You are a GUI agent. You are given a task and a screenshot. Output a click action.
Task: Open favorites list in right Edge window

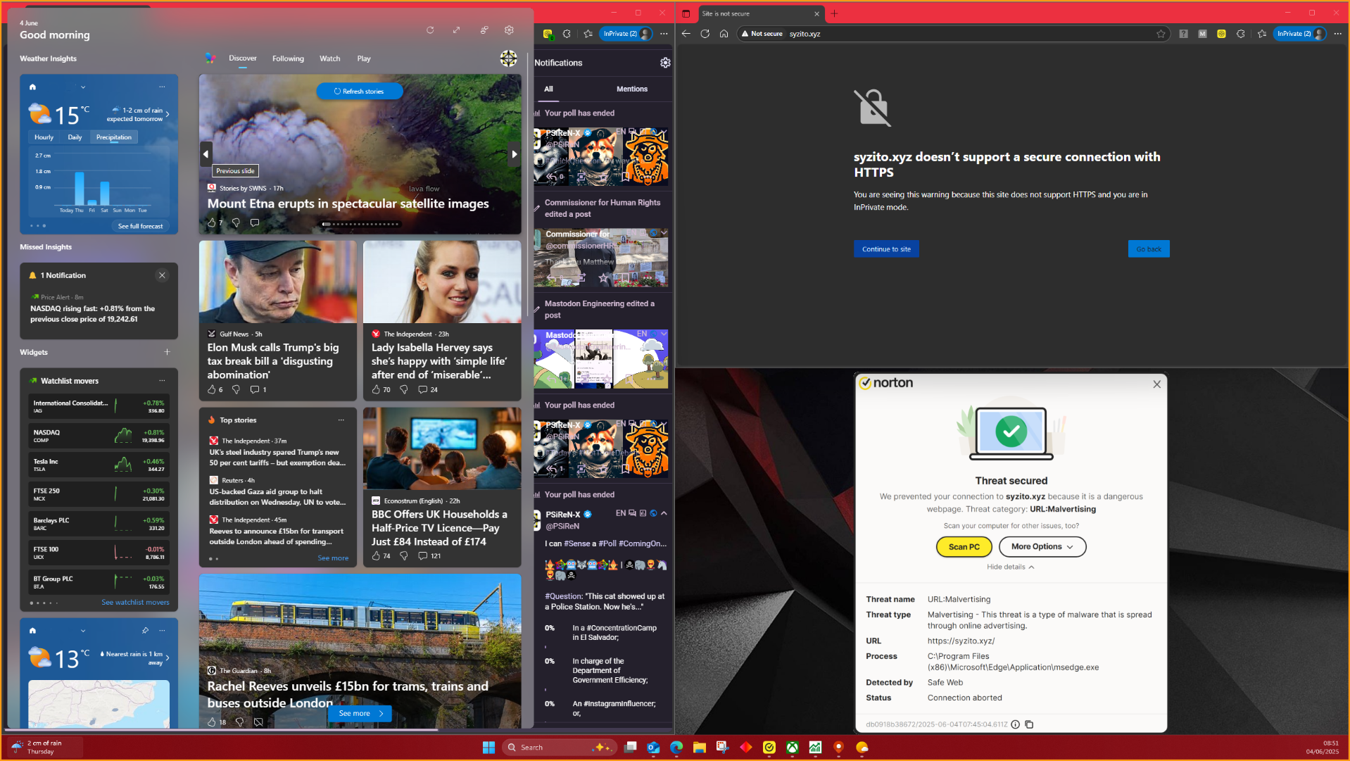(1262, 34)
